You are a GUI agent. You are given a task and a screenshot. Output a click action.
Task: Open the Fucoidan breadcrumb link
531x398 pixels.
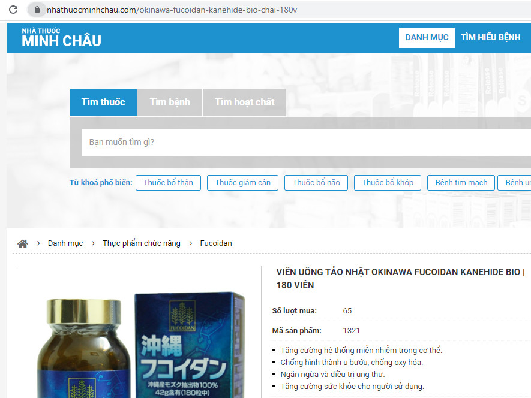point(216,243)
